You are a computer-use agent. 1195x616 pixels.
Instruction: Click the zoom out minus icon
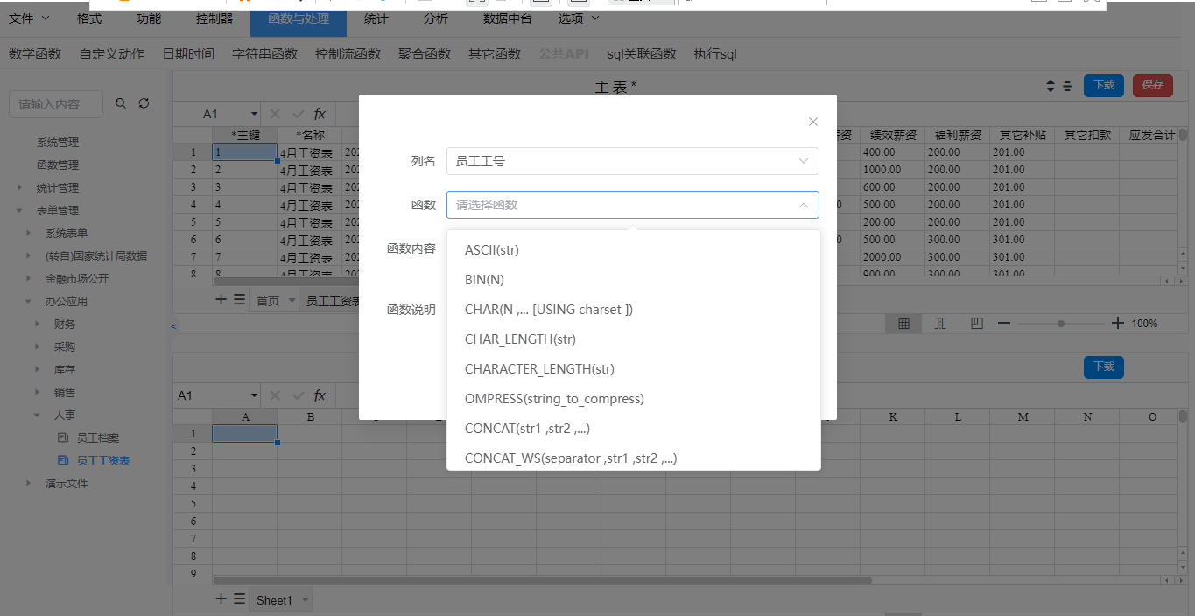1004,324
